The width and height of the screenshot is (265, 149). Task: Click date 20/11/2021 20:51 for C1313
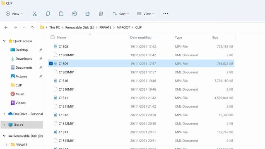(143, 132)
